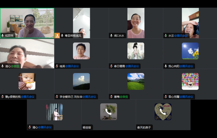Click the microphone icon next to 和田悦
Viewport: 217px width, 138px height.
point(2,36)
